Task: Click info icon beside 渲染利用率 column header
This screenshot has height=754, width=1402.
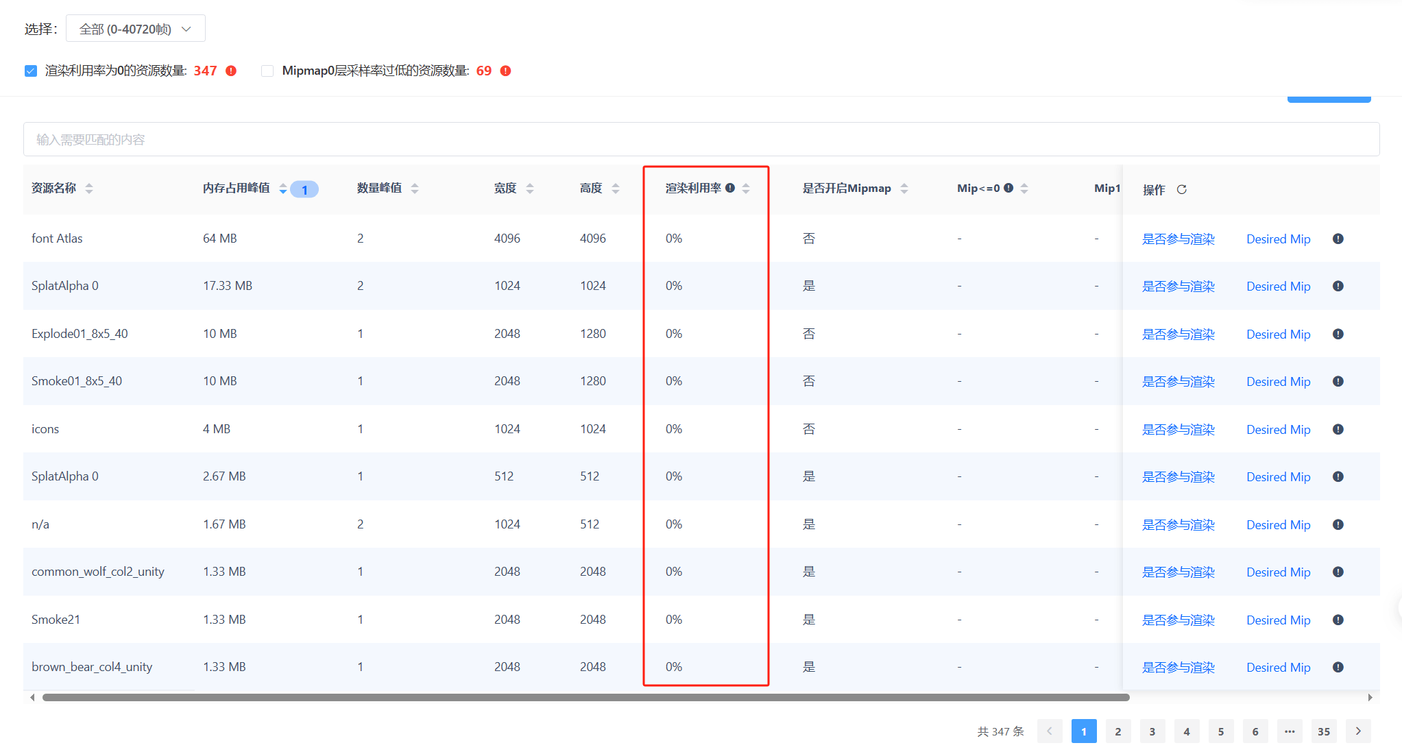Action: click(x=730, y=188)
